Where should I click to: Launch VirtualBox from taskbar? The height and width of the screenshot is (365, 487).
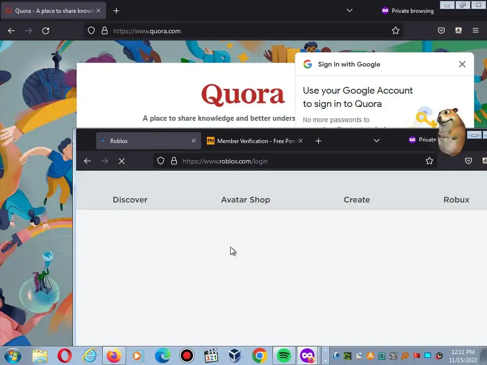(235, 355)
